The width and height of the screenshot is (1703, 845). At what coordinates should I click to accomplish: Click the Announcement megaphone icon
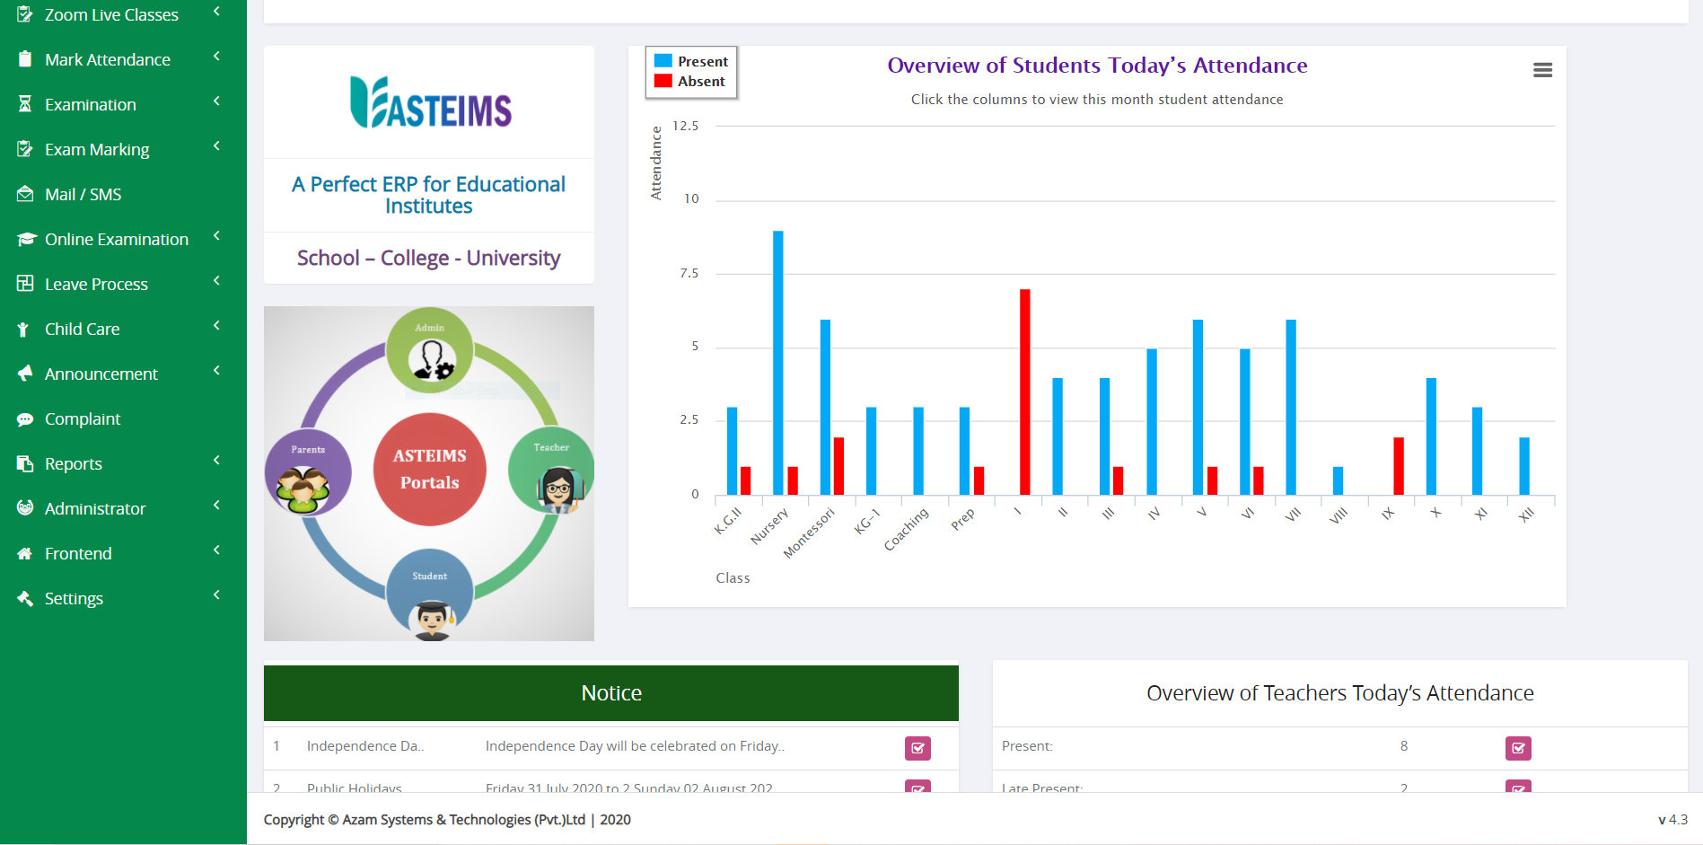click(25, 374)
